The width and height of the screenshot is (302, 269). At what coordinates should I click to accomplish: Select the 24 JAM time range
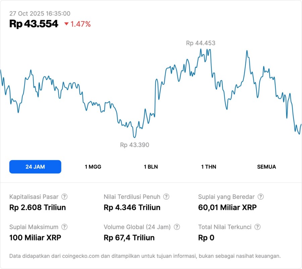[x=35, y=167]
